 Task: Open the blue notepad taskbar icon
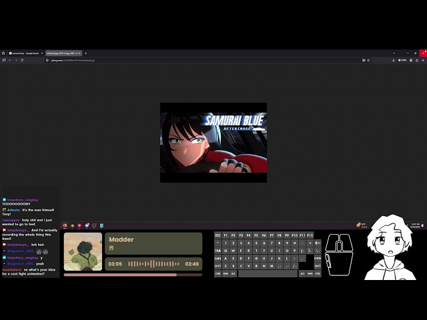[101, 225]
